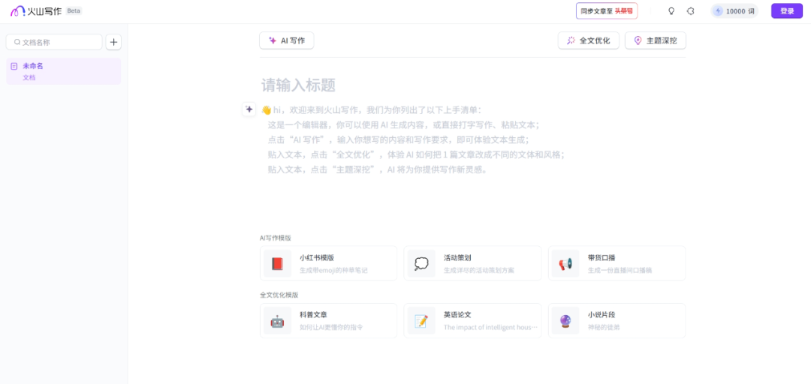
Task: Click the red book icon of 小红书模版
Action: point(277,263)
